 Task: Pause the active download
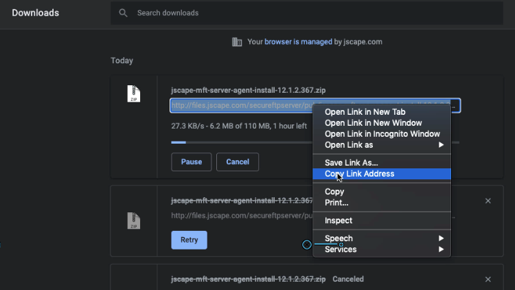(x=192, y=162)
